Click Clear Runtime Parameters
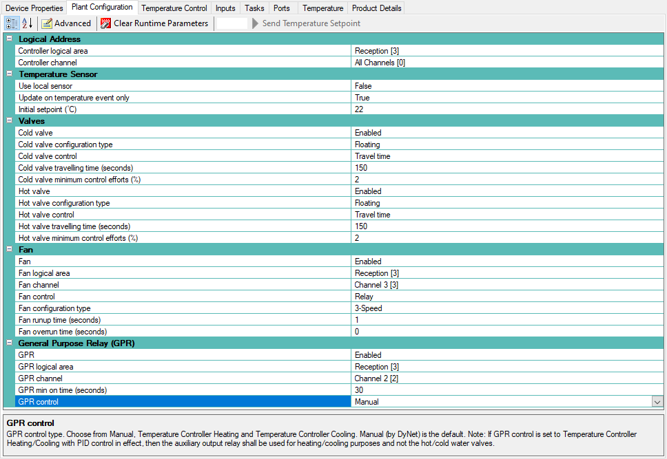 click(154, 23)
